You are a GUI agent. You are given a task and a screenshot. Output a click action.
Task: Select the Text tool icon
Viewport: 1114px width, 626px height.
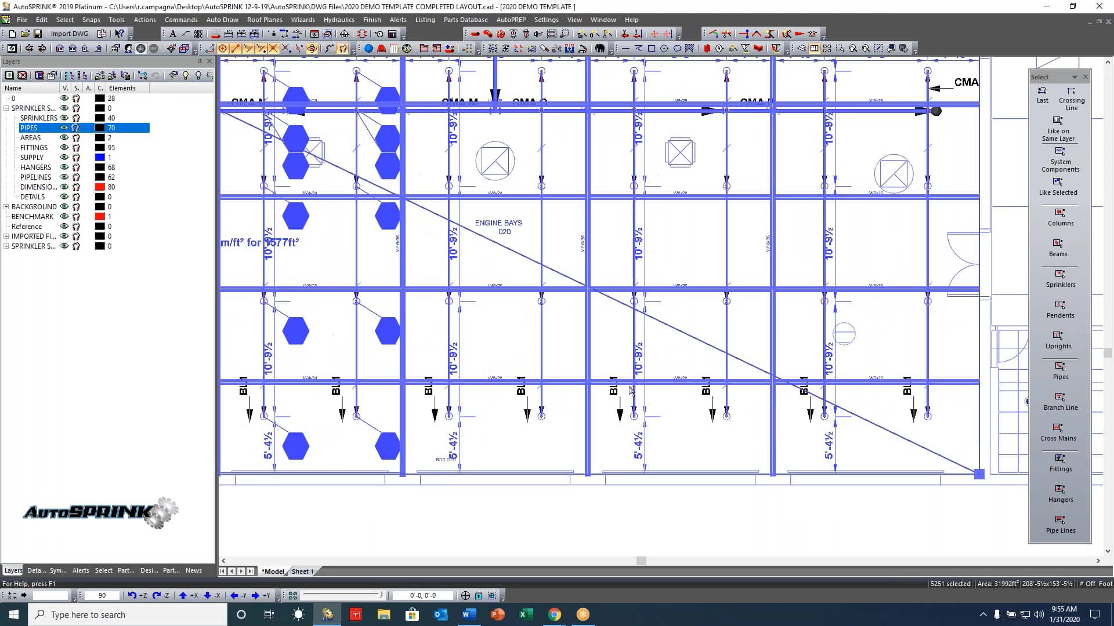tap(172, 34)
